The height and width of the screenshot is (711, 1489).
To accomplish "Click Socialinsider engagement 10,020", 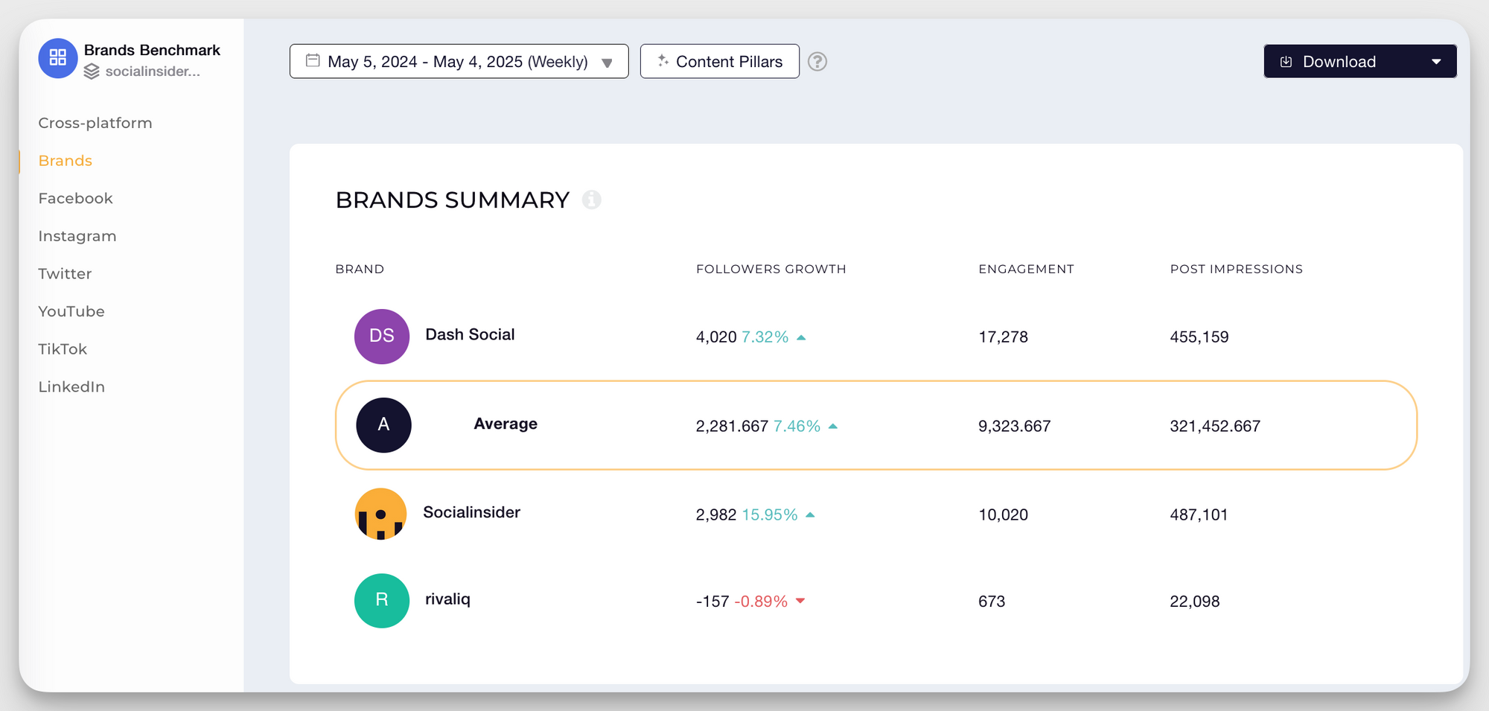I will 1003,515.
